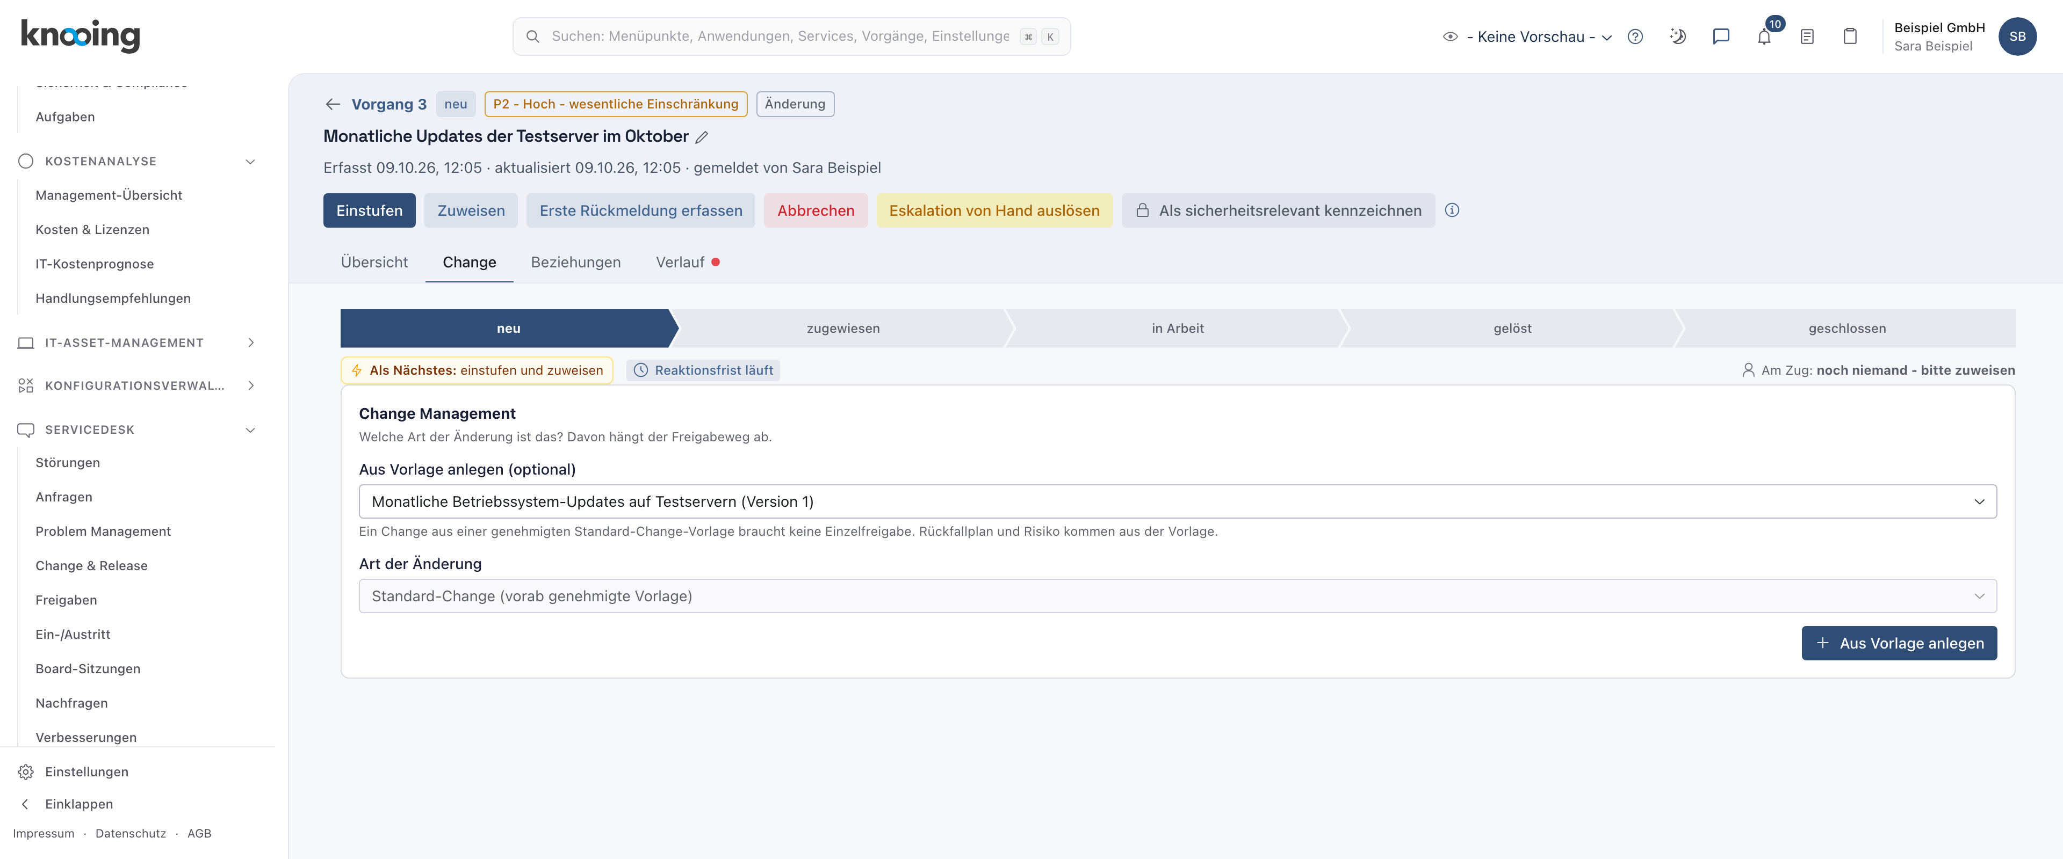Click the Reaktionsfrist läuft badge
Image resolution: width=2063 pixels, height=859 pixels.
(x=703, y=370)
